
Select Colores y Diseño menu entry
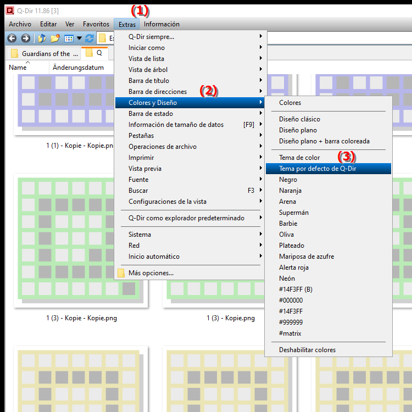(x=190, y=103)
